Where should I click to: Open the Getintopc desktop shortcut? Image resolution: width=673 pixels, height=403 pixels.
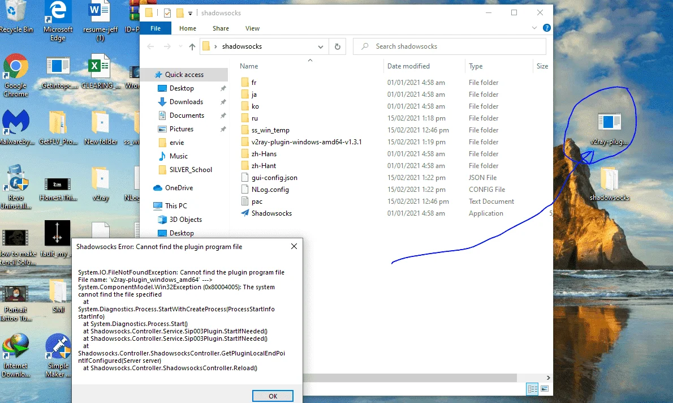[58, 72]
